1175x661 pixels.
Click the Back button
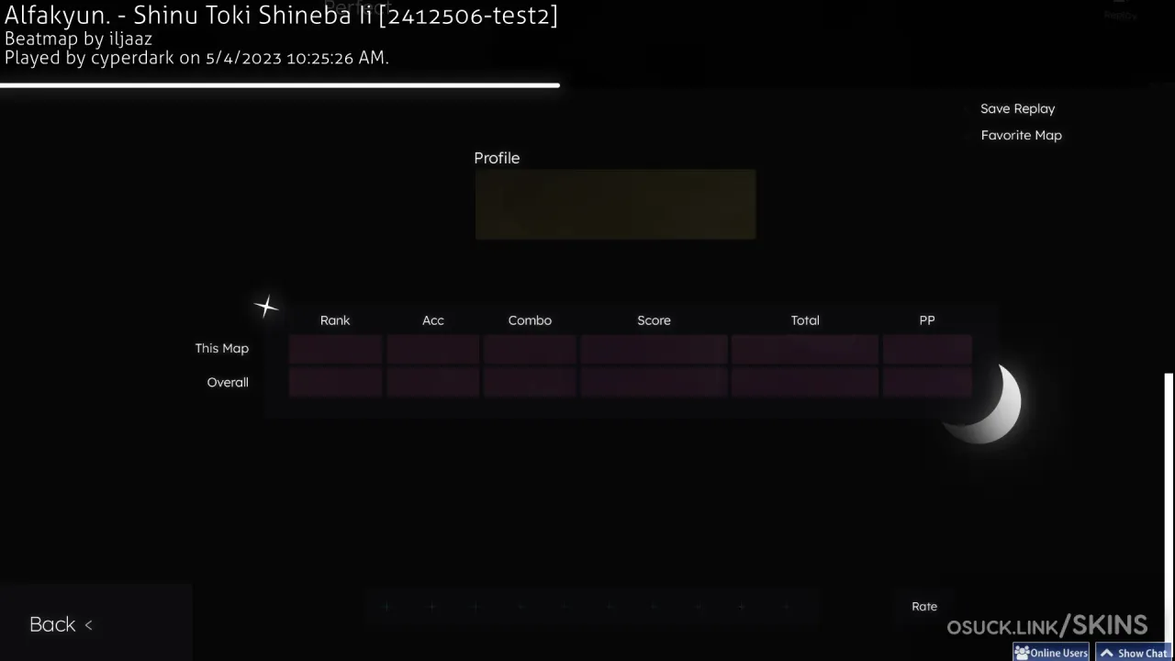(61, 624)
